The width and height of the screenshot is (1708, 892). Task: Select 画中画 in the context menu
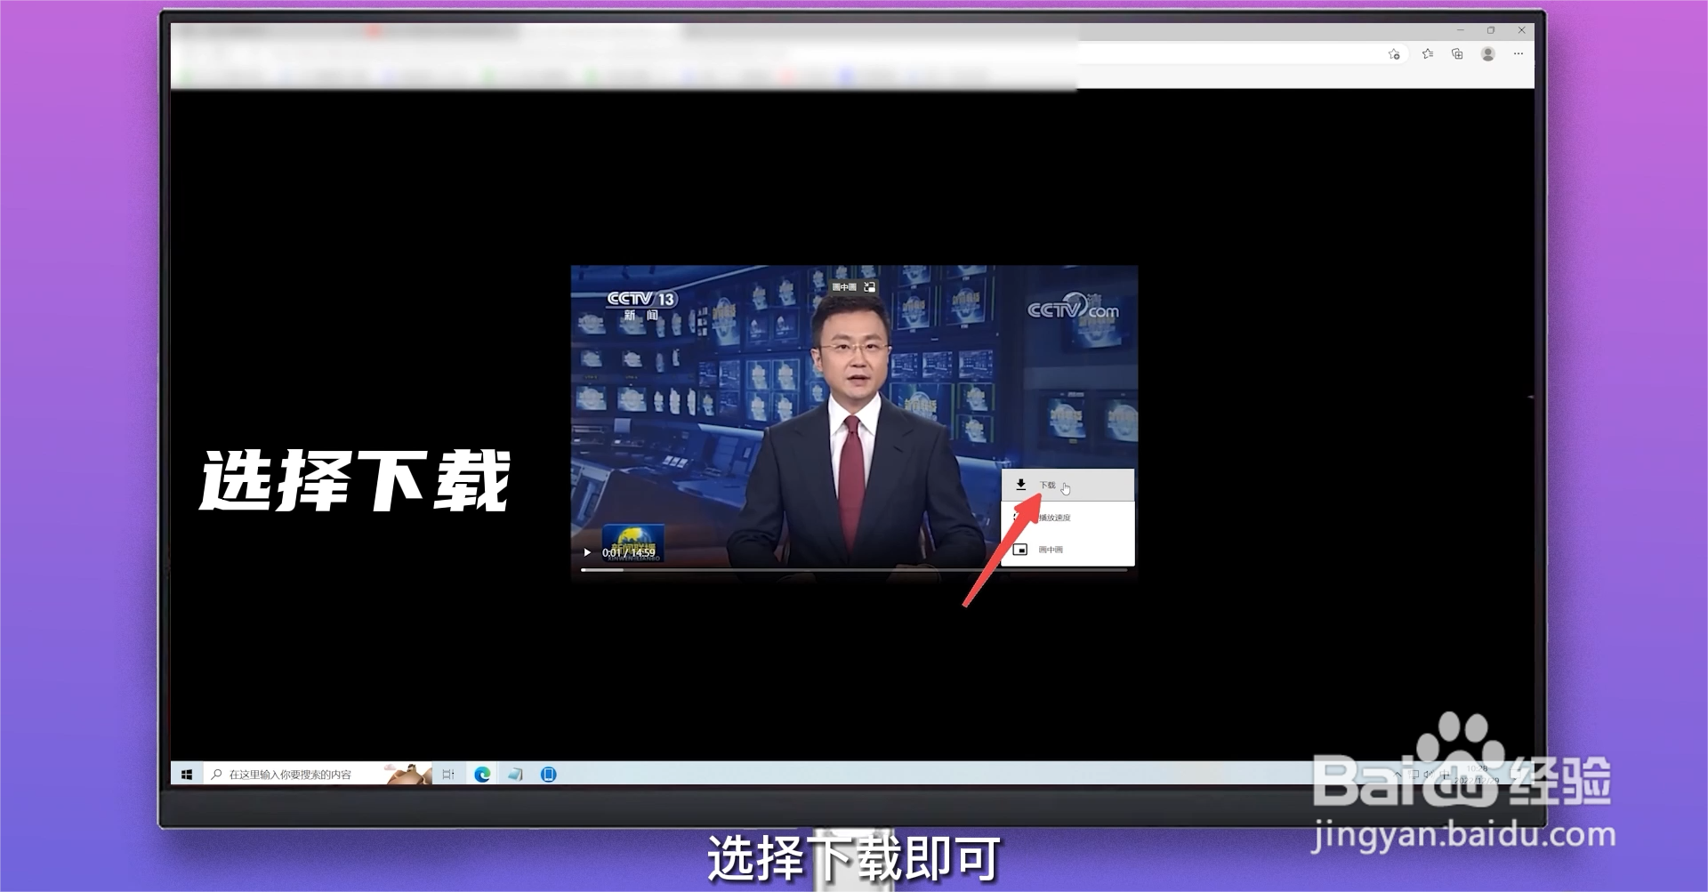pyautogui.click(x=1051, y=549)
